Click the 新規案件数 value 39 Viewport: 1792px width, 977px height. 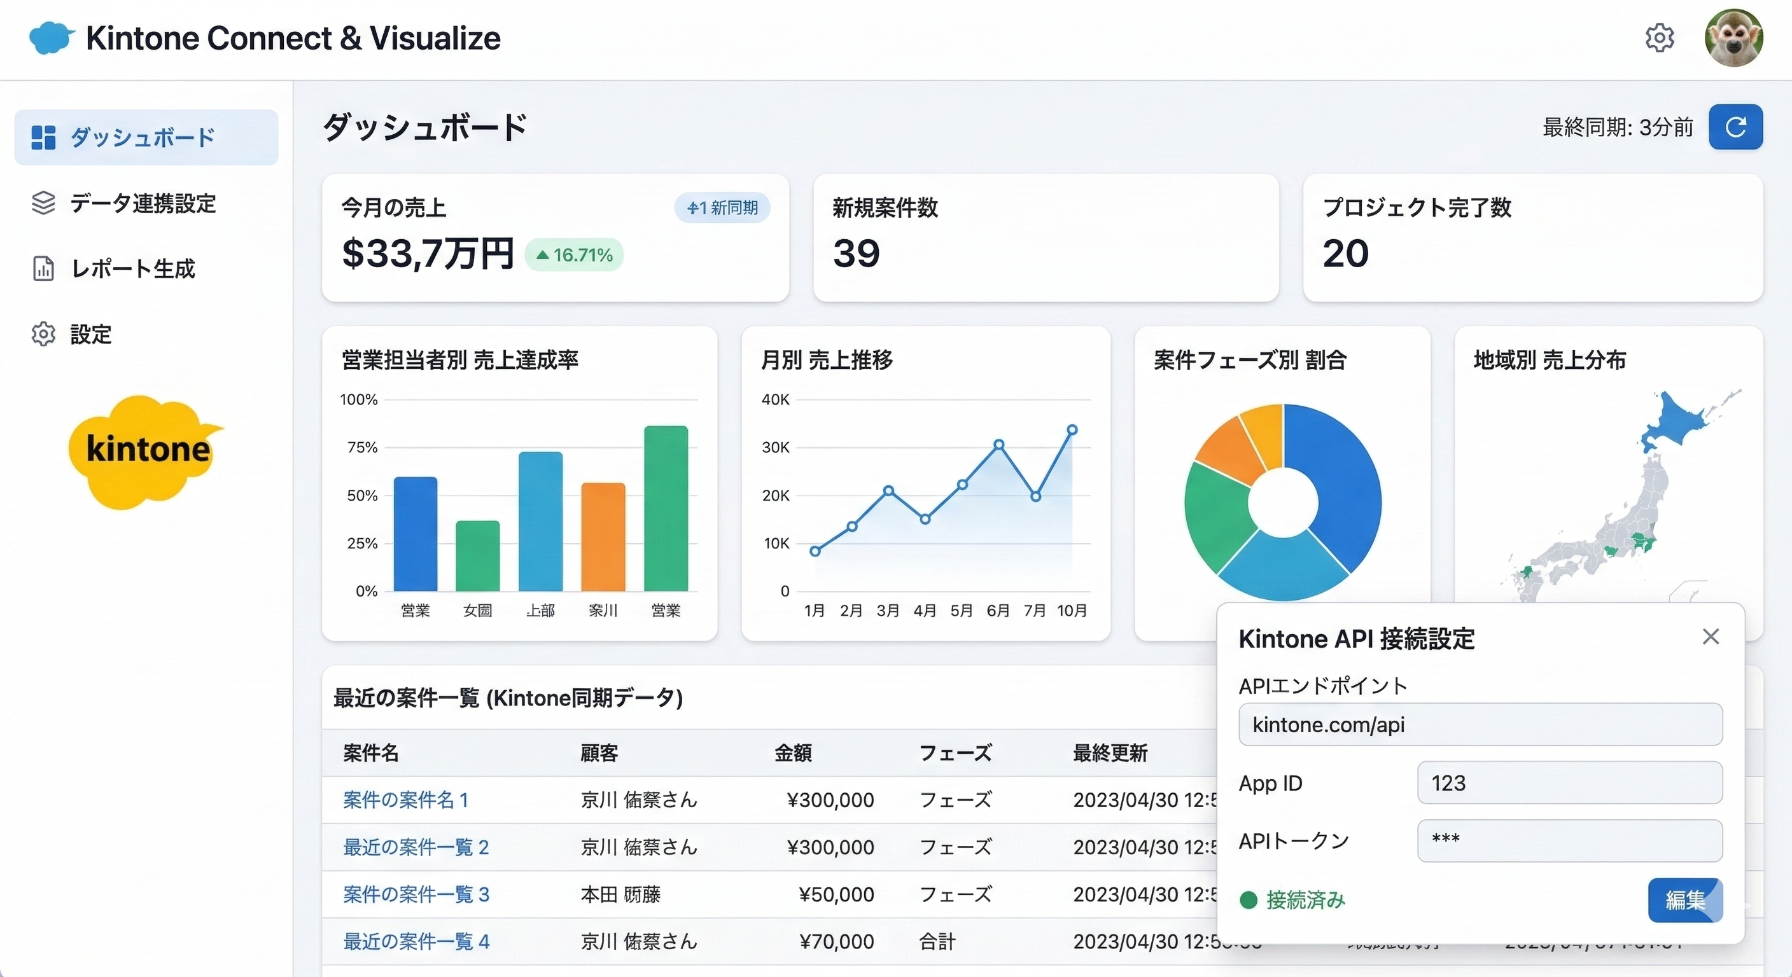click(x=857, y=253)
